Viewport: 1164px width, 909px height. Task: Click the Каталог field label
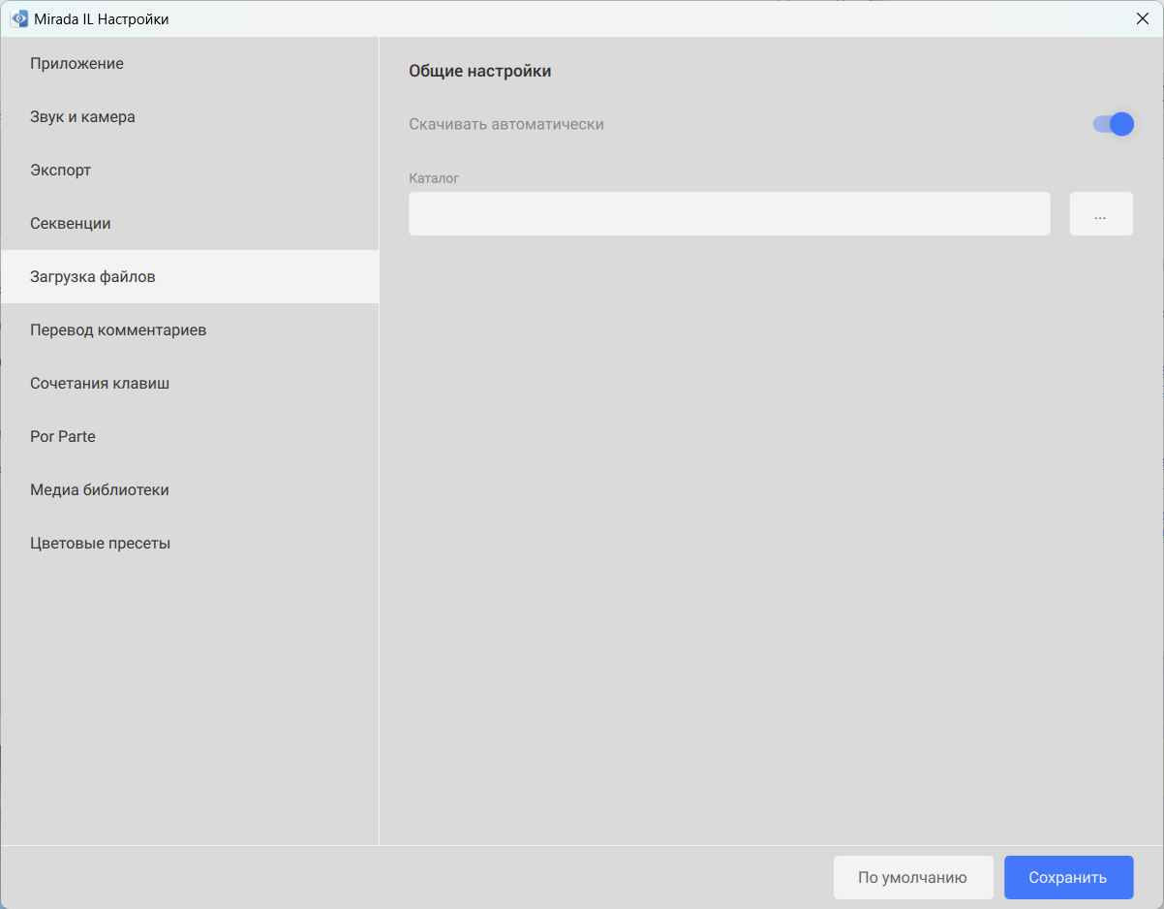[x=434, y=178]
